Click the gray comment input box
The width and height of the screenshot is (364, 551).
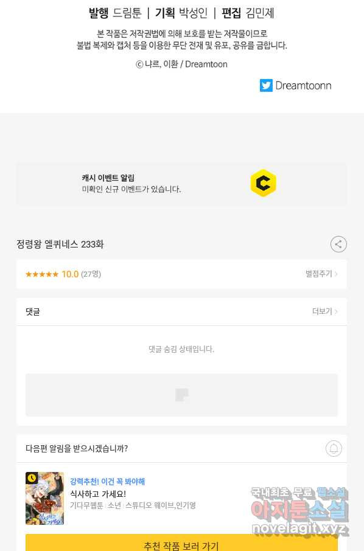pos(181,395)
